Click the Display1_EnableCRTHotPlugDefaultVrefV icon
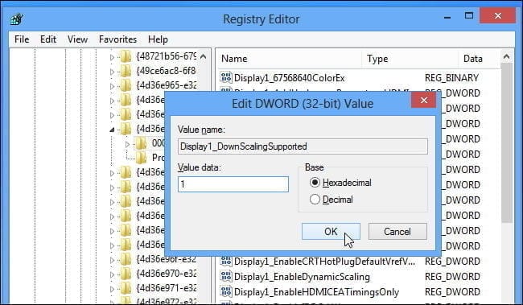Image resolution: width=523 pixels, height=305 pixels. point(226,261)
